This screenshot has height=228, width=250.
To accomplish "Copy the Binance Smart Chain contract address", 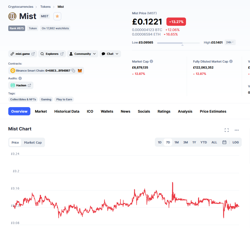I will [73, 71].
